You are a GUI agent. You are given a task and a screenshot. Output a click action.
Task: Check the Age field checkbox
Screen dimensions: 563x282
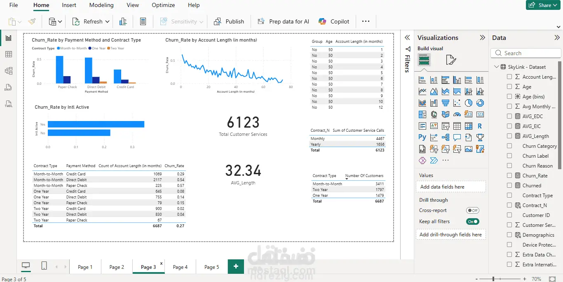[x=509, y=86]
